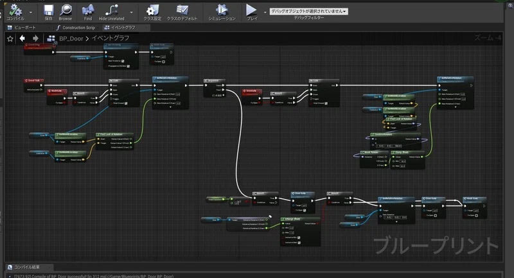Toggle ToOpen checkbox on top Knob Gate node
This screenshot has width=514, height=278.
click(163, 62)
